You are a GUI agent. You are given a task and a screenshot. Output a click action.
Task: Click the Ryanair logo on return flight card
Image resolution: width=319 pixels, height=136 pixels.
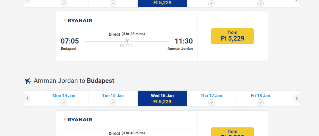pyautogui.click(x=78, y=120)
